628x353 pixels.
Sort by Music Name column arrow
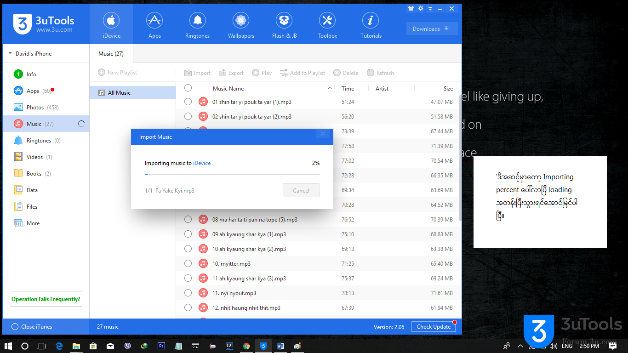click(330, 88)
